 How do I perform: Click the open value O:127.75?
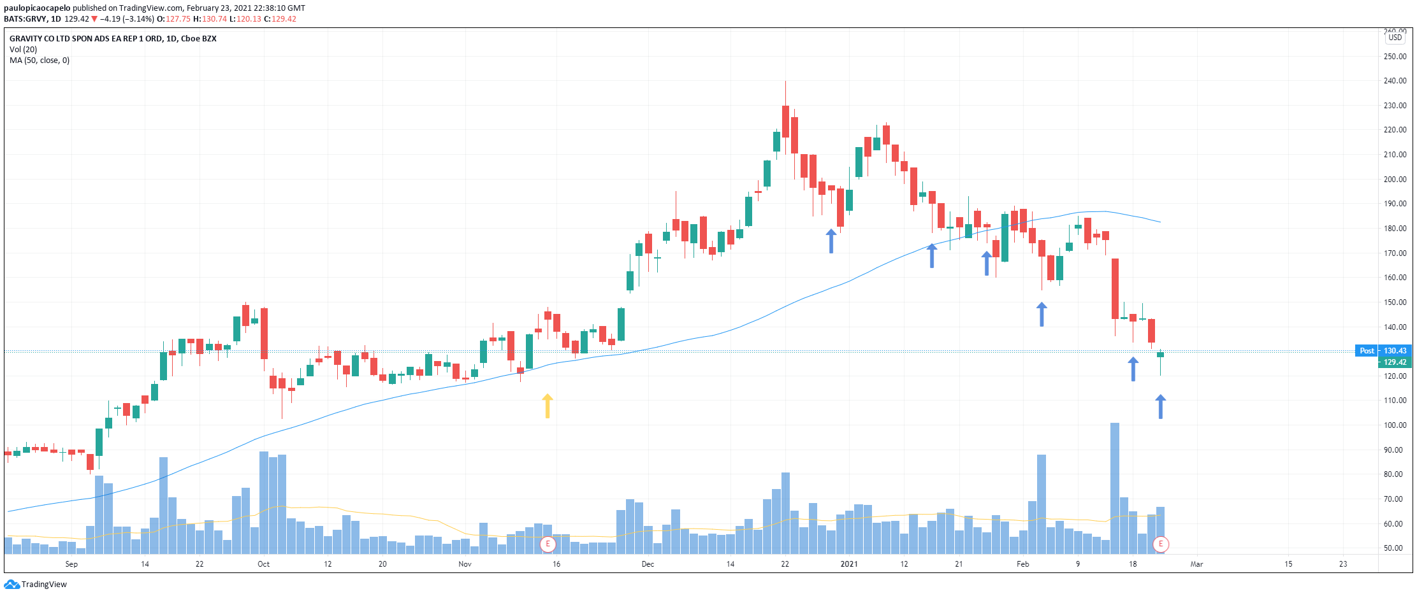point(173,19)
